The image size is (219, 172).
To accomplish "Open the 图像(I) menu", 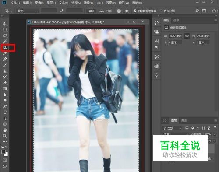I will pos(39,3).
